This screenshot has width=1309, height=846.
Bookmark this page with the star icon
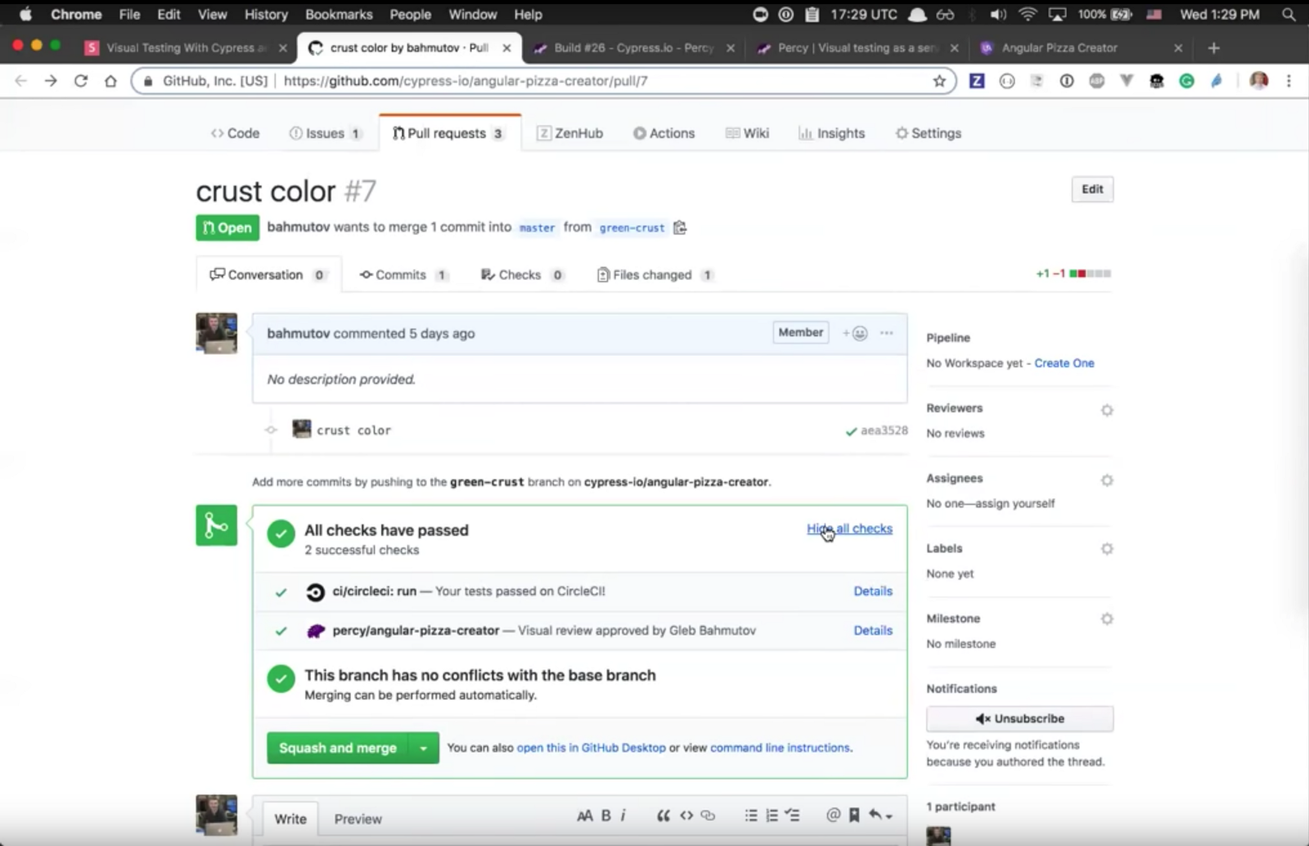coord(939,81)
